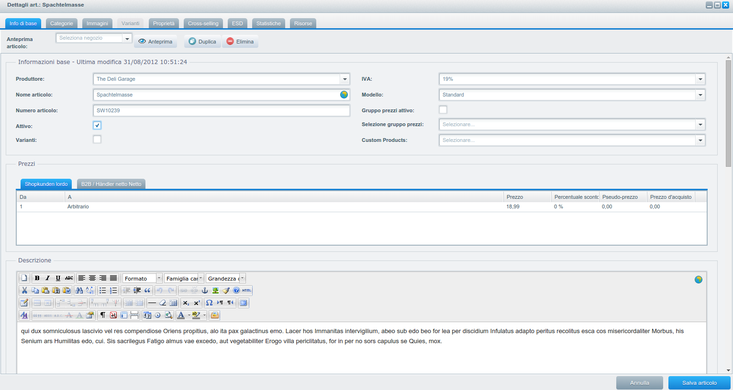Insert a bulleted list
The width and height of the screenshot is (733, 390).
(102, 291)
